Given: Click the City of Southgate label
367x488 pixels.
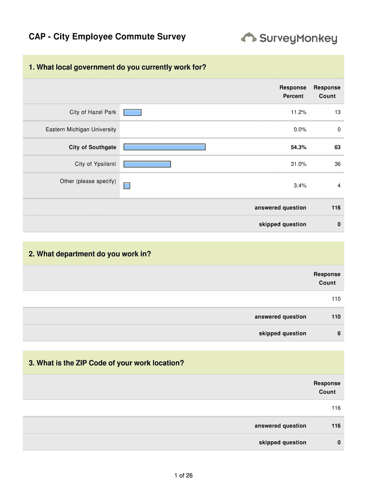Looking at the screenshot, I should pyautogui.click(x=92, y=148).
